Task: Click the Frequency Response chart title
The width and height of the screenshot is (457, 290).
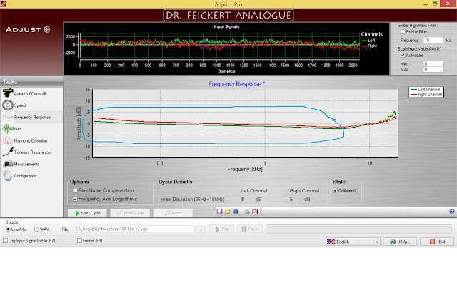Action: point(236,84)
